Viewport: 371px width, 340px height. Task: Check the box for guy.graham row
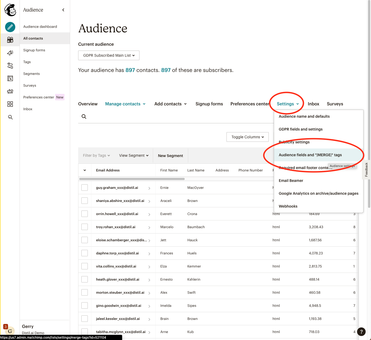pos(85,188)
